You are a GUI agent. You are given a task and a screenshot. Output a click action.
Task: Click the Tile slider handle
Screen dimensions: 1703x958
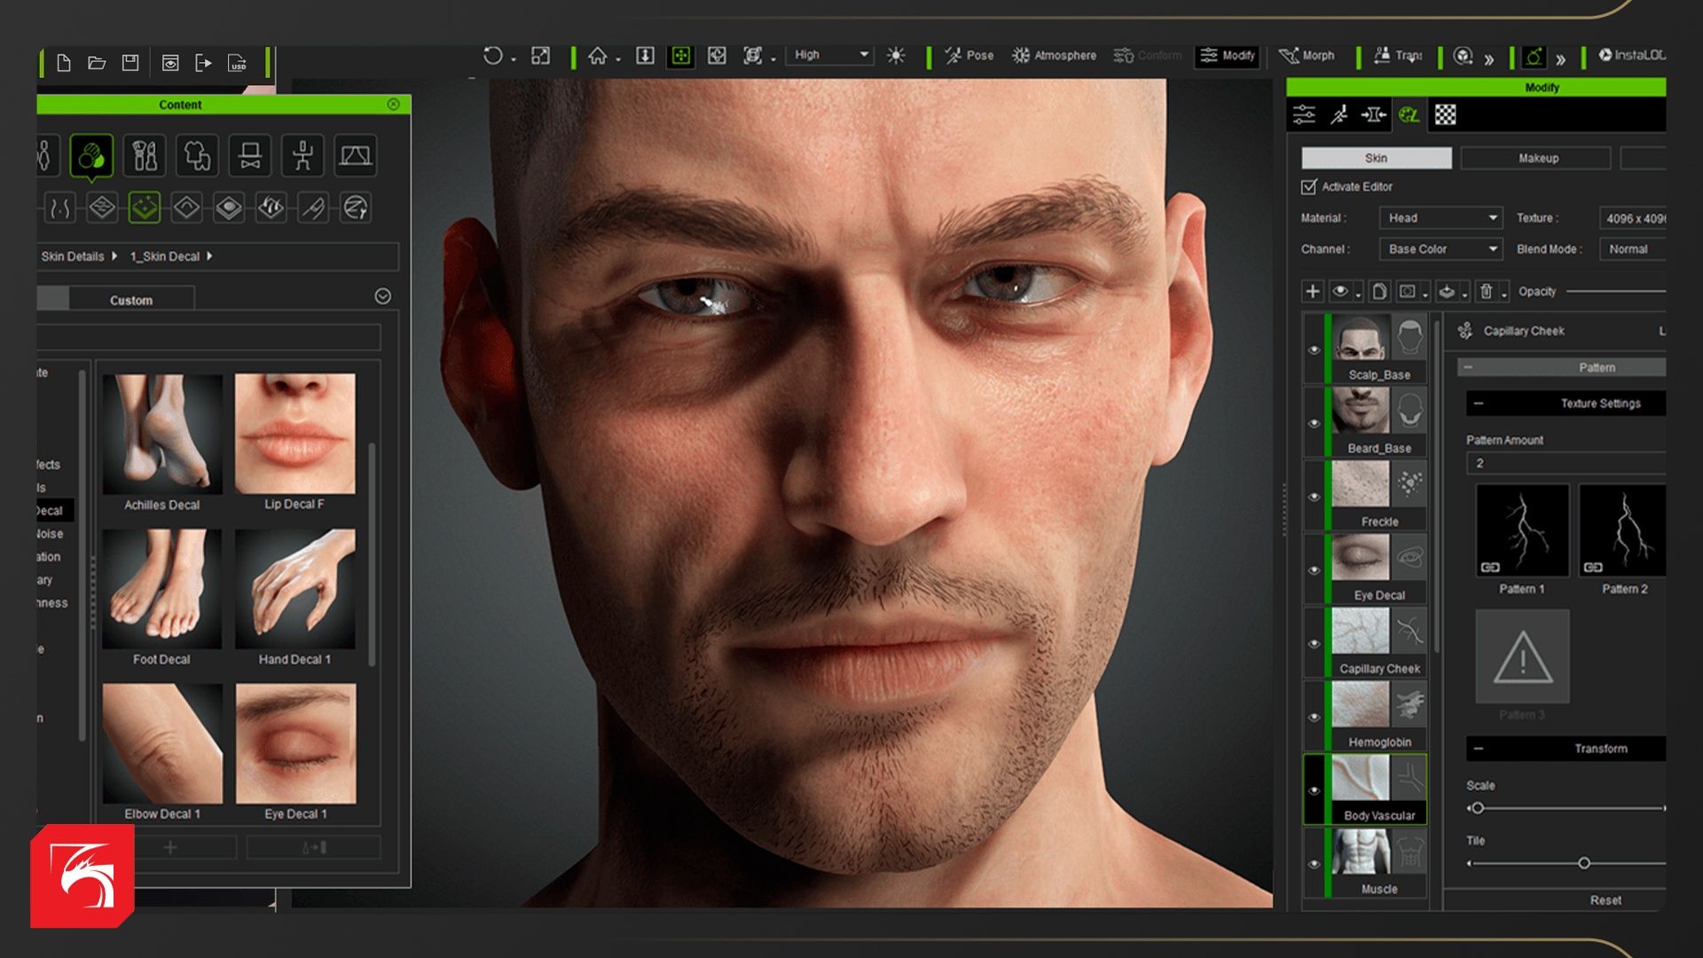[1583, 863]
